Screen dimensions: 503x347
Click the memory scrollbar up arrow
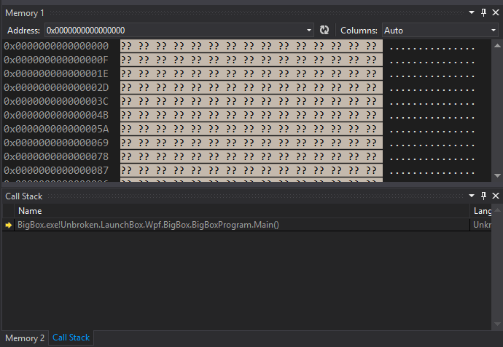point(497,46)
